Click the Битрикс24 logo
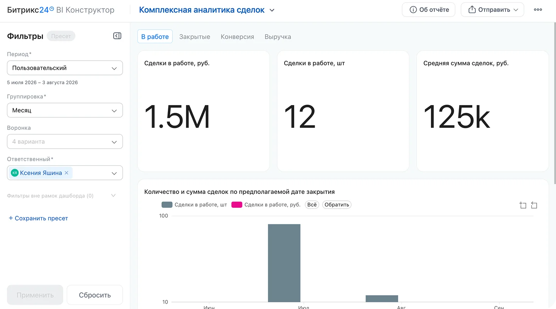 (x=31, y=10)
